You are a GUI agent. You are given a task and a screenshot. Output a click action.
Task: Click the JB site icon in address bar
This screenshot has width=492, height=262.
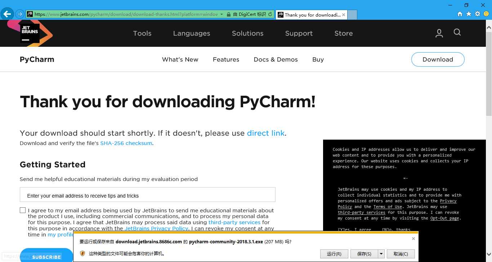point(30,14)
